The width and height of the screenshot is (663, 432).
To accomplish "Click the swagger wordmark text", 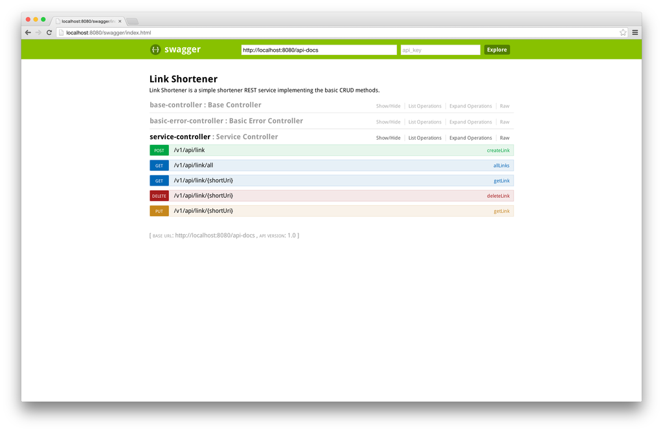I will tap(182, 49).
